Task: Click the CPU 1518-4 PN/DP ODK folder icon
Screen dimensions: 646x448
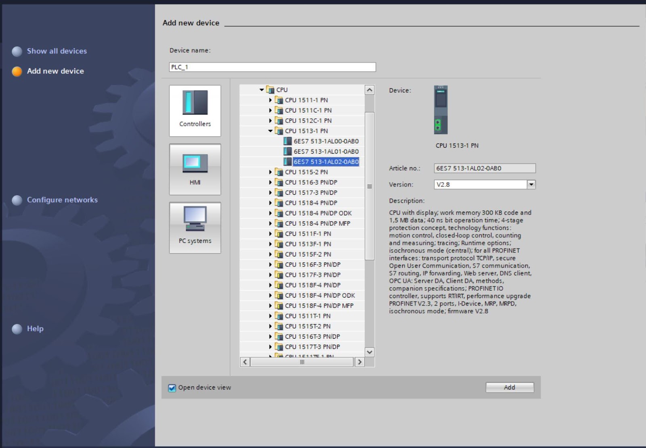Action: [279, 213]
